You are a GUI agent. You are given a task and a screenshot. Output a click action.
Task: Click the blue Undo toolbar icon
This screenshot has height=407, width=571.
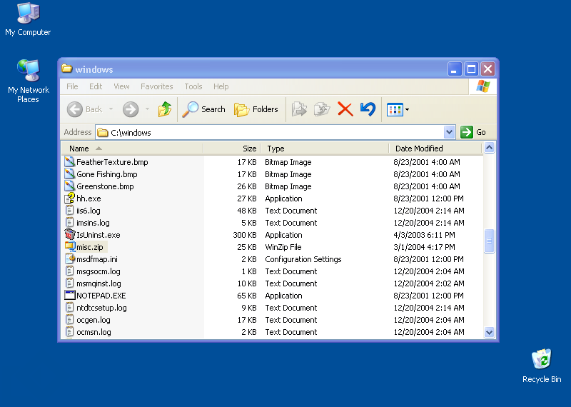pyautogui.click(x=368, y=109)
